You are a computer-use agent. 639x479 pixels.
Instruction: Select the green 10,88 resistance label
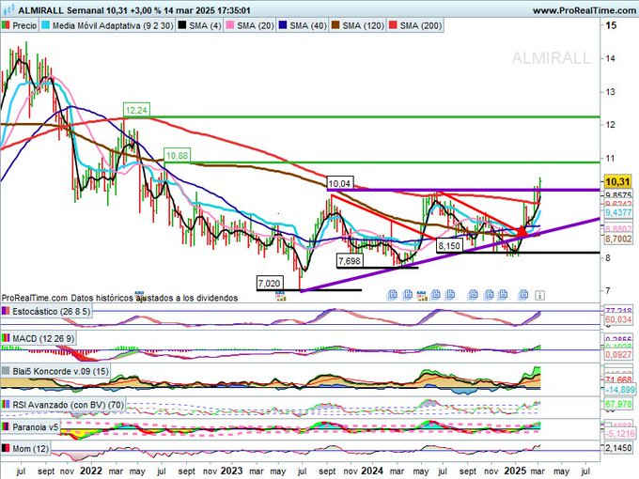177,155
